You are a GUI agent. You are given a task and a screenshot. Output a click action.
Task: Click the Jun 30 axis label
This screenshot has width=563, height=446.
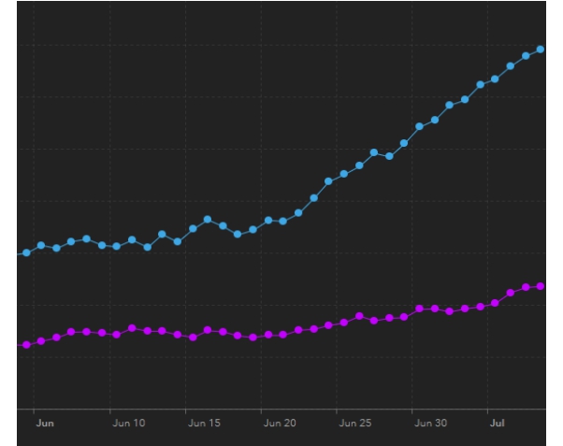430,424
